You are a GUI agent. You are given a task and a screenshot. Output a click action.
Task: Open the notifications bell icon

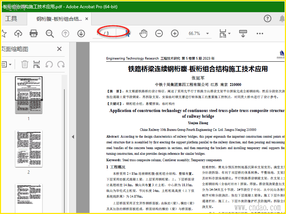point(282,19)
